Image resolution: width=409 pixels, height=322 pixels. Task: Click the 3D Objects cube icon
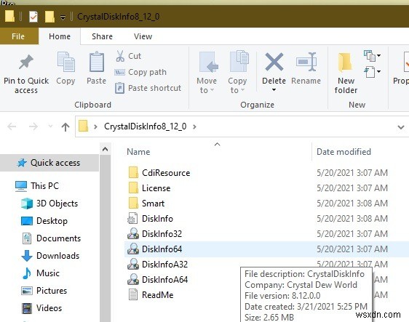click(27, 204)
